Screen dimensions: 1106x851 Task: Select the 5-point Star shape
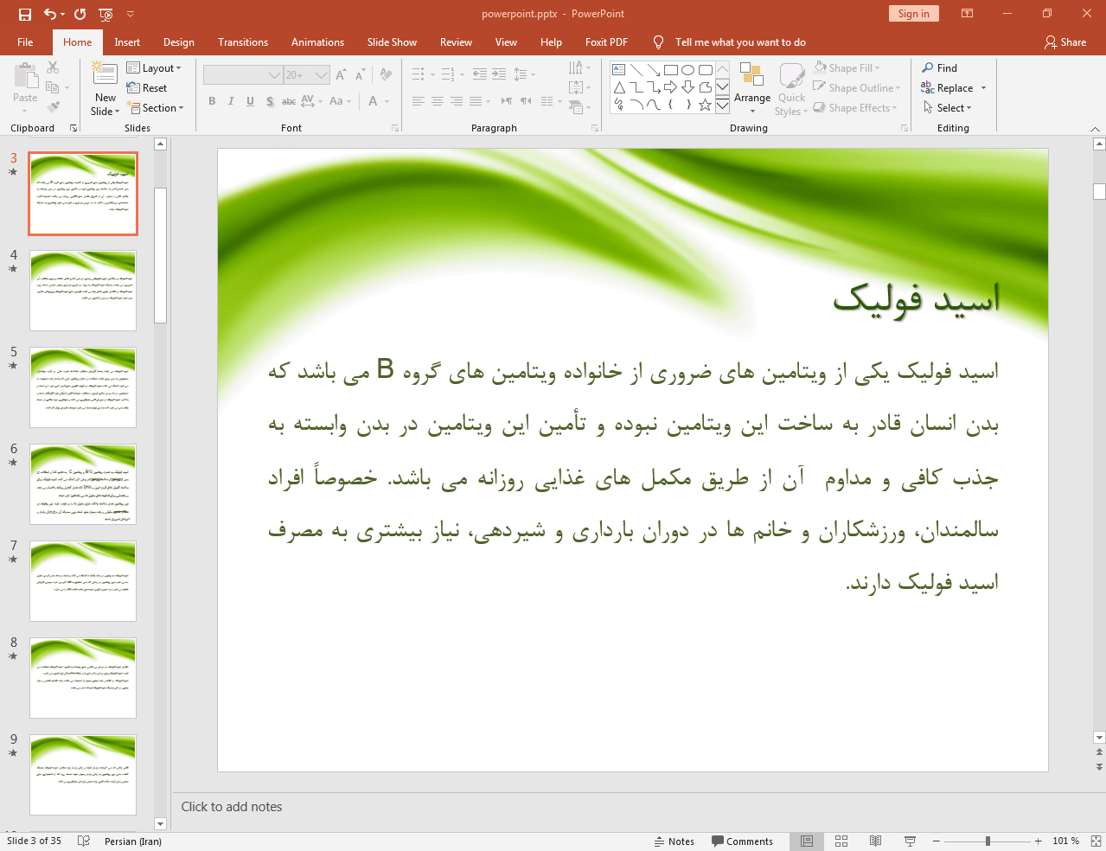click(705, 105)
